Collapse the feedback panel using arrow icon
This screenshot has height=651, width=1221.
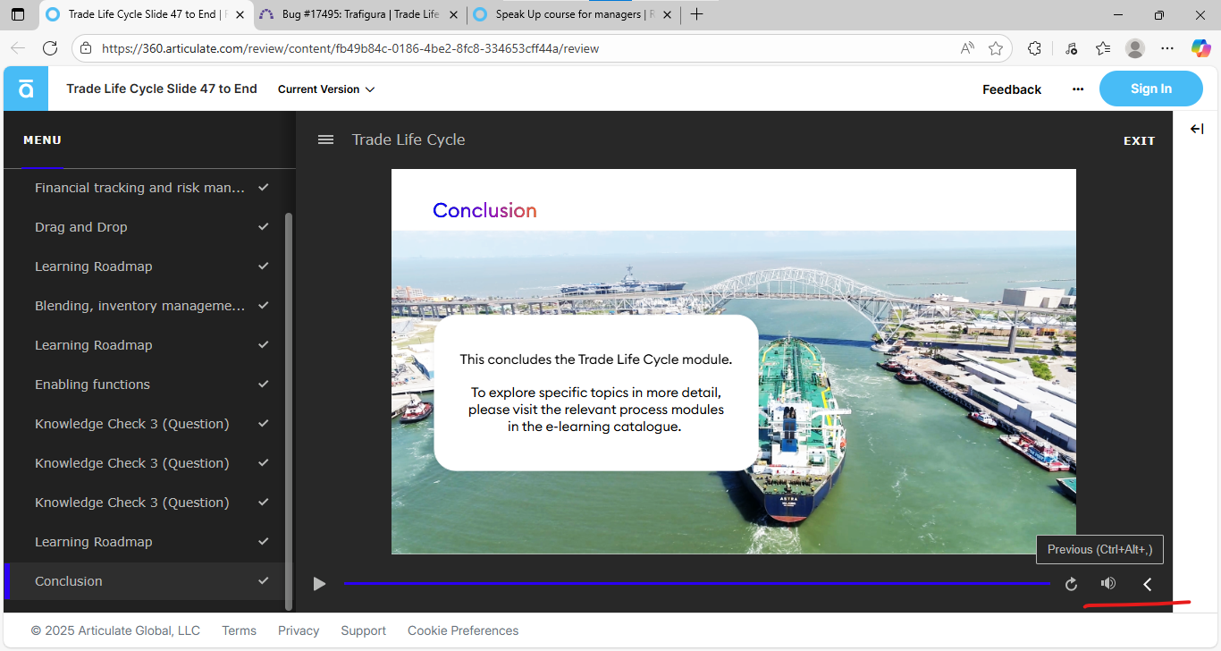pyautogui.click(x=1197, y=130)
